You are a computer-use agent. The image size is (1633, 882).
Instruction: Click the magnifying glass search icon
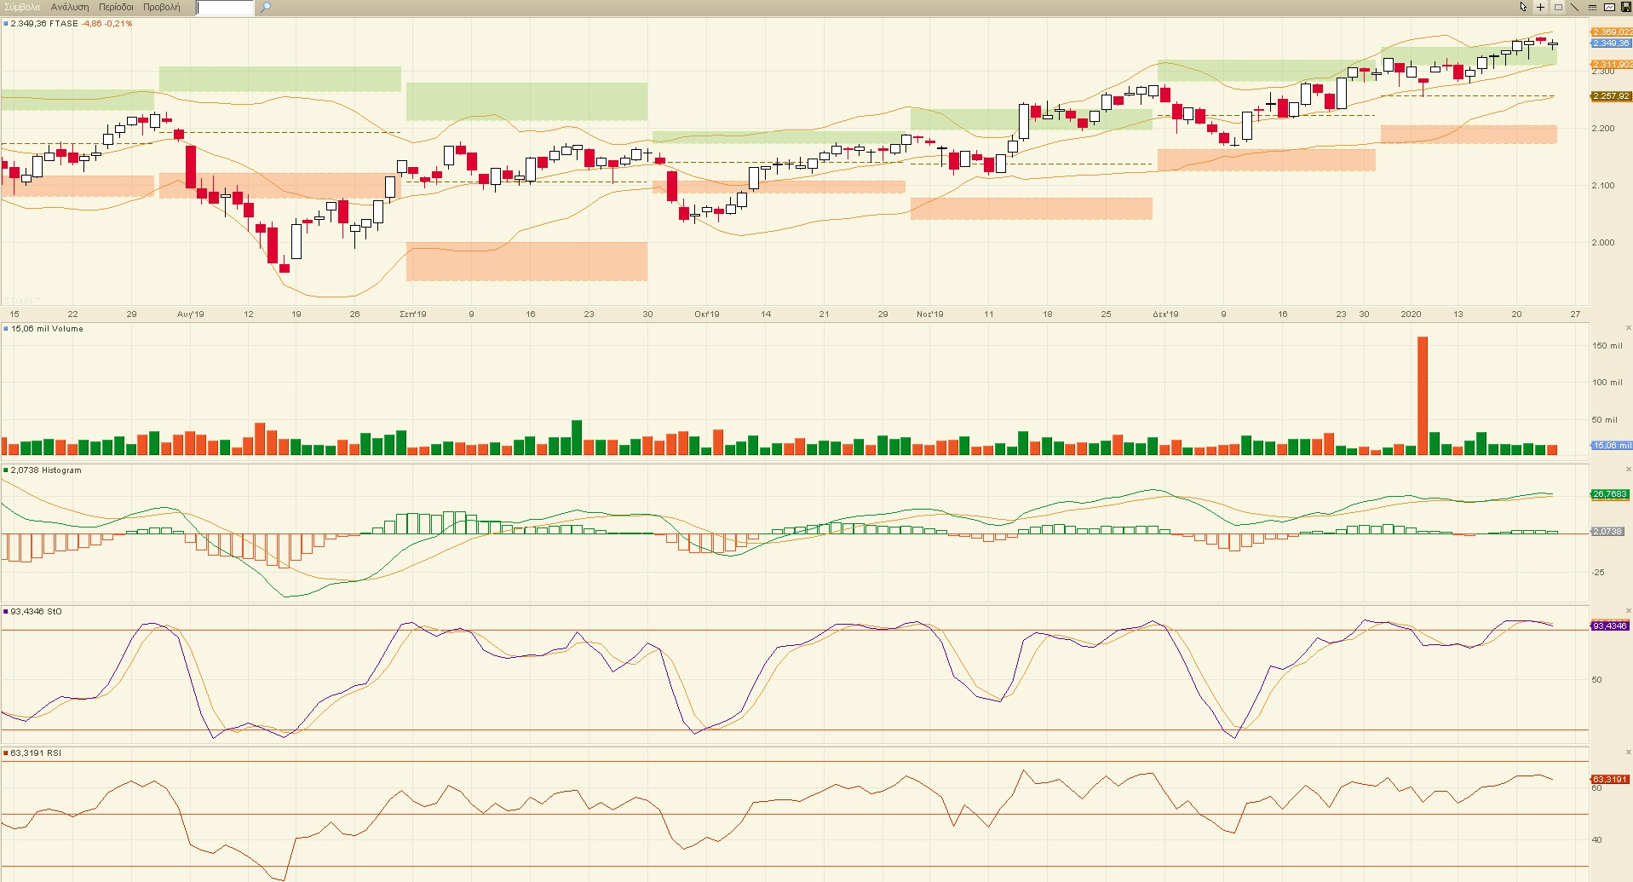coord(266,8)
